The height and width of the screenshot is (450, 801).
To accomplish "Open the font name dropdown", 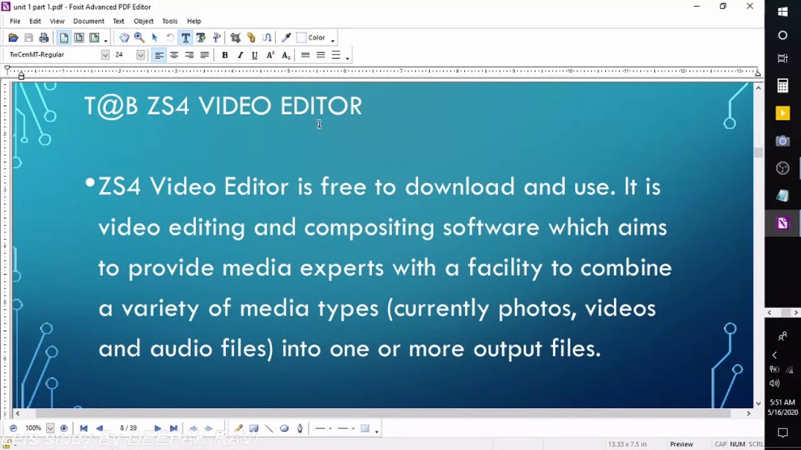I will coord(105,55).
